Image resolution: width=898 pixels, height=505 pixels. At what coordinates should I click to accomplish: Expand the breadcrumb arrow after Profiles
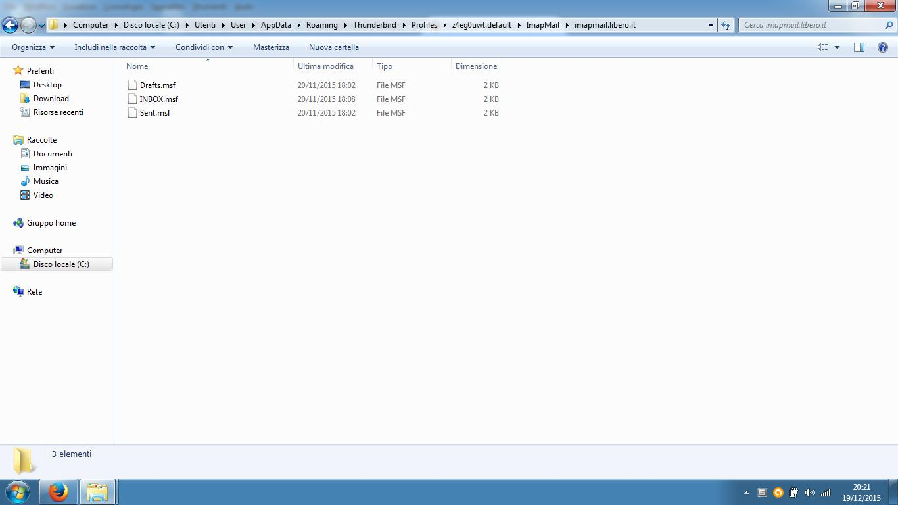coord(445,25)
